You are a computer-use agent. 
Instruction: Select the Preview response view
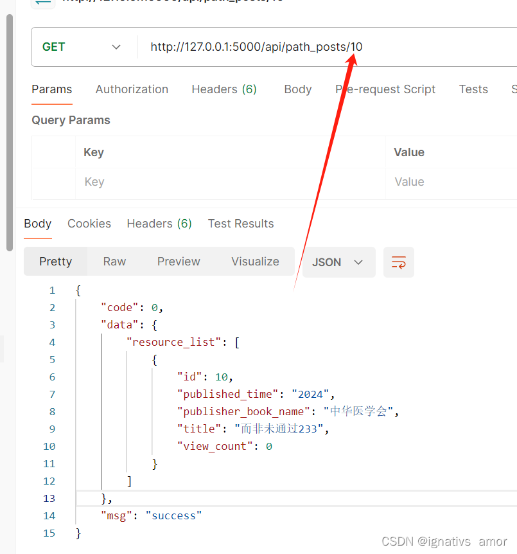pos(179,262)
